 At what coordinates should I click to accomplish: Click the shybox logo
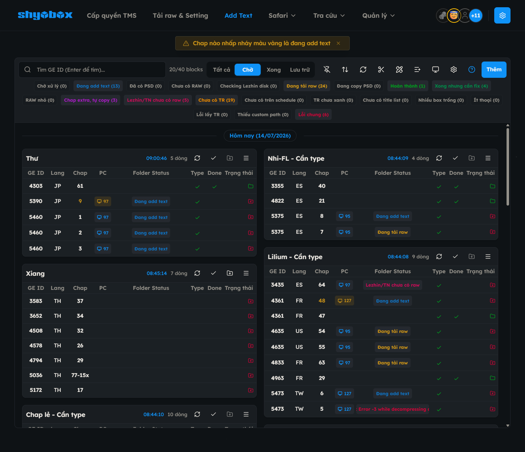[45, 15]
